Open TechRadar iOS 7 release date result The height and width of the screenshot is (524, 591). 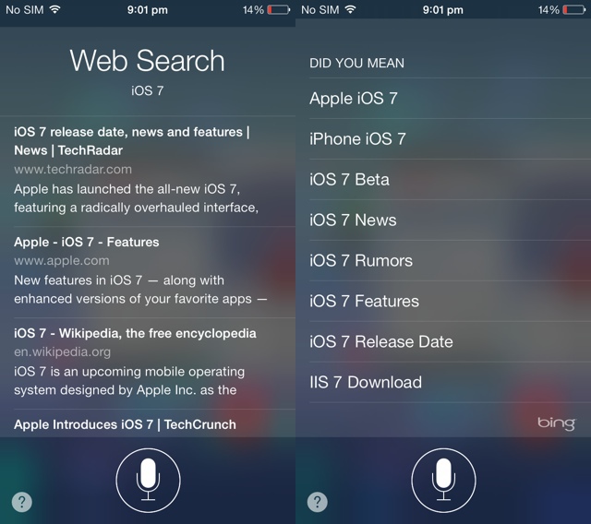click(x=148, y=172)
